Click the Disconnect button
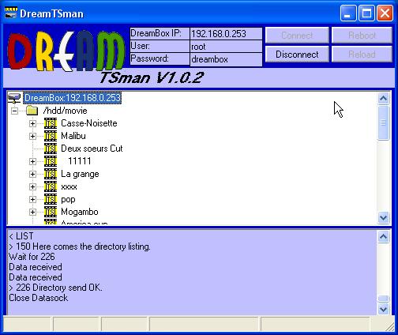Screen dimensions: 398x335 297,55
